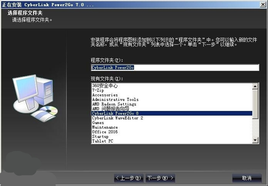Select AMD 问题报告向导 entry

pos(172,109)
